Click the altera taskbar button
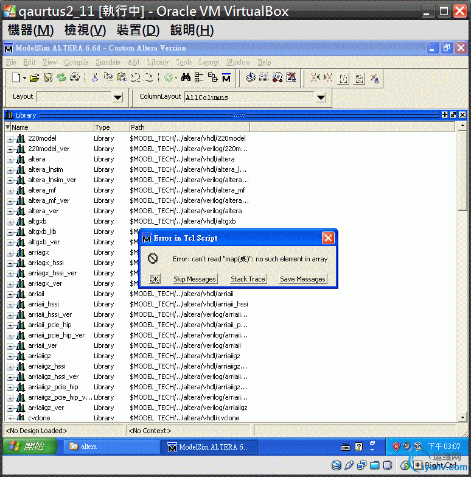This screenshot has width=471, height=477. point(111,447)
